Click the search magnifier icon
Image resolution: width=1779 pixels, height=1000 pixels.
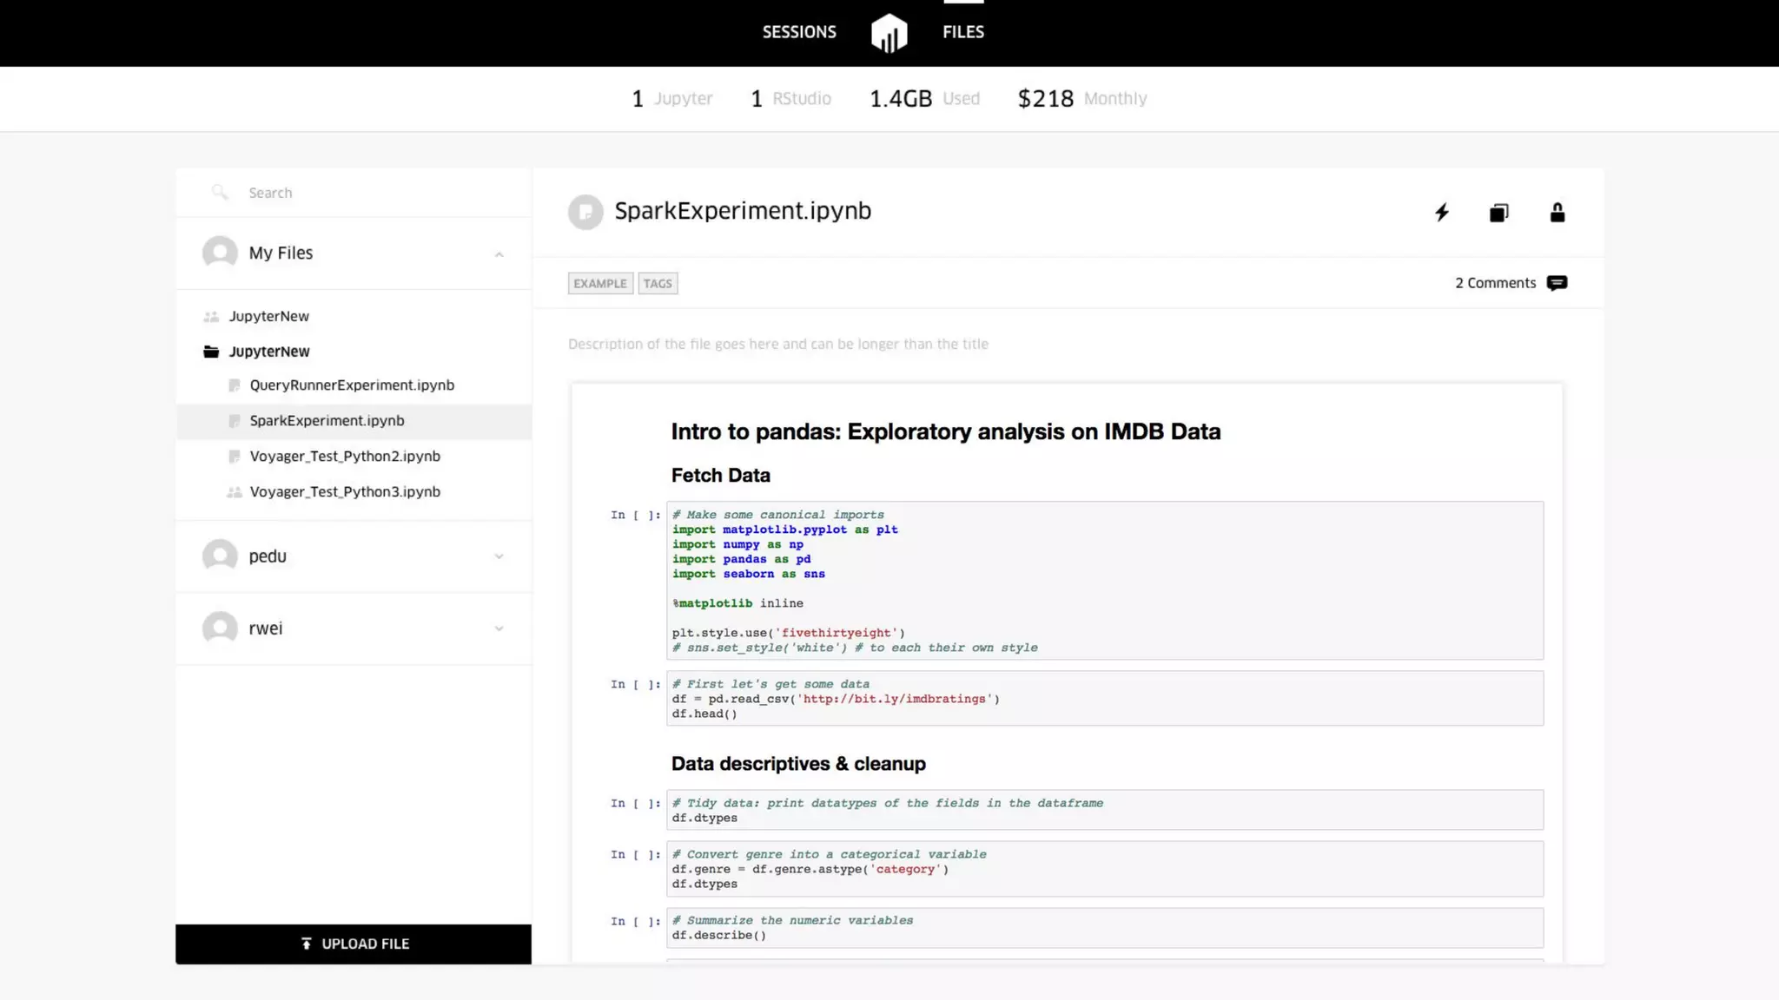[x=220, y=192]
